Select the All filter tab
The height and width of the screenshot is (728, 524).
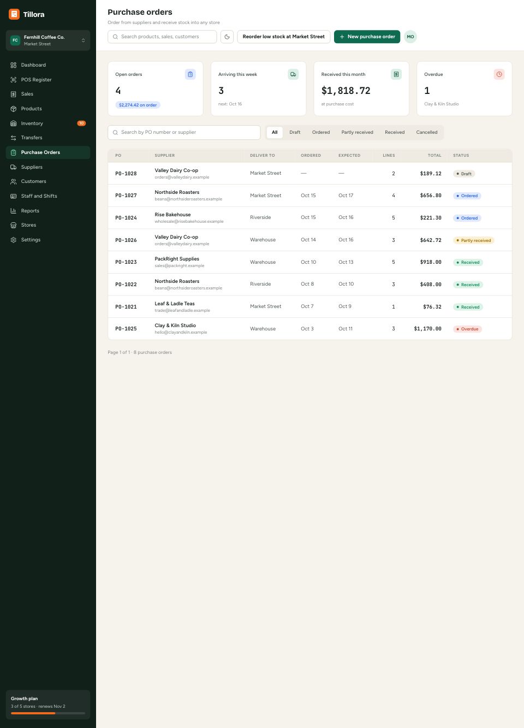[275, 132]
